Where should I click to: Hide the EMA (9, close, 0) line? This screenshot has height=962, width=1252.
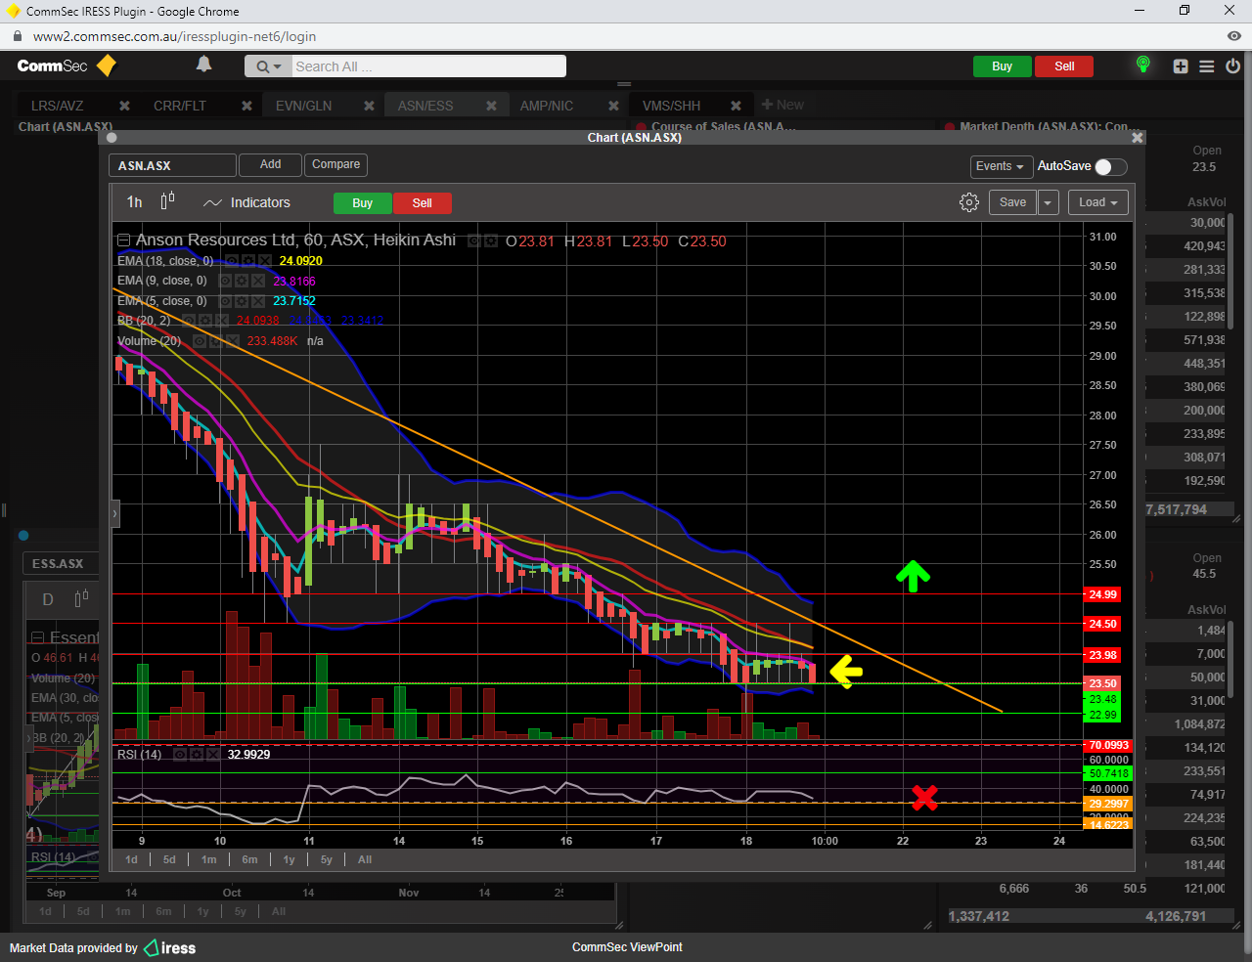[225, 281]
